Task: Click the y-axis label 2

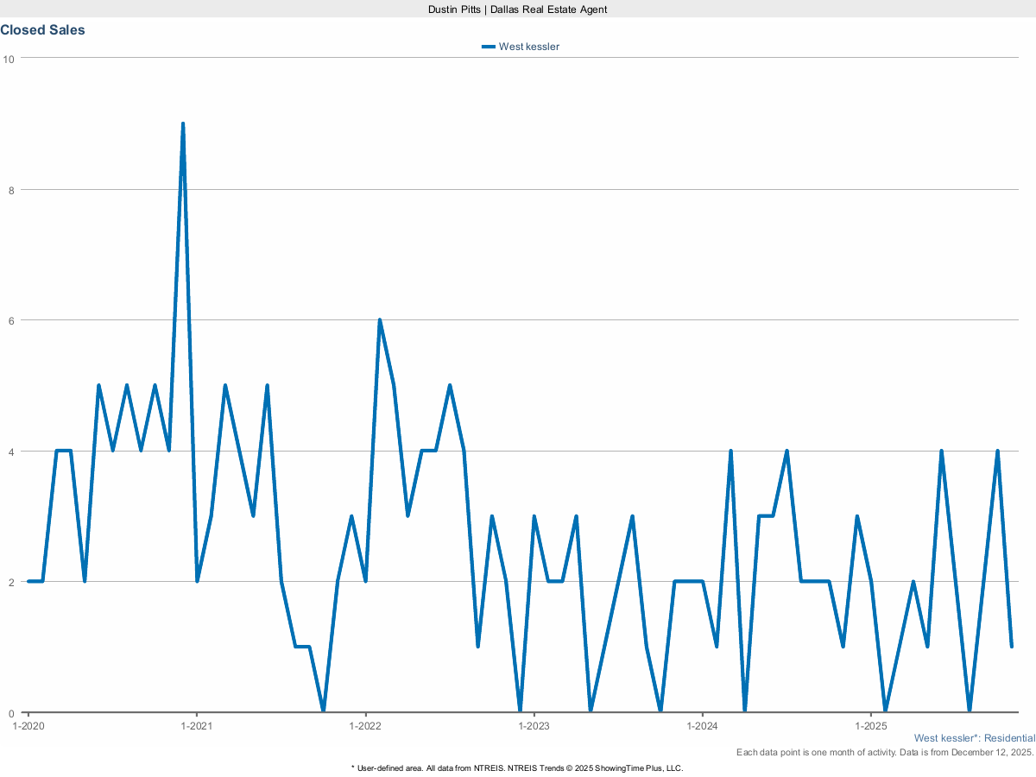Action: [11, 582]
